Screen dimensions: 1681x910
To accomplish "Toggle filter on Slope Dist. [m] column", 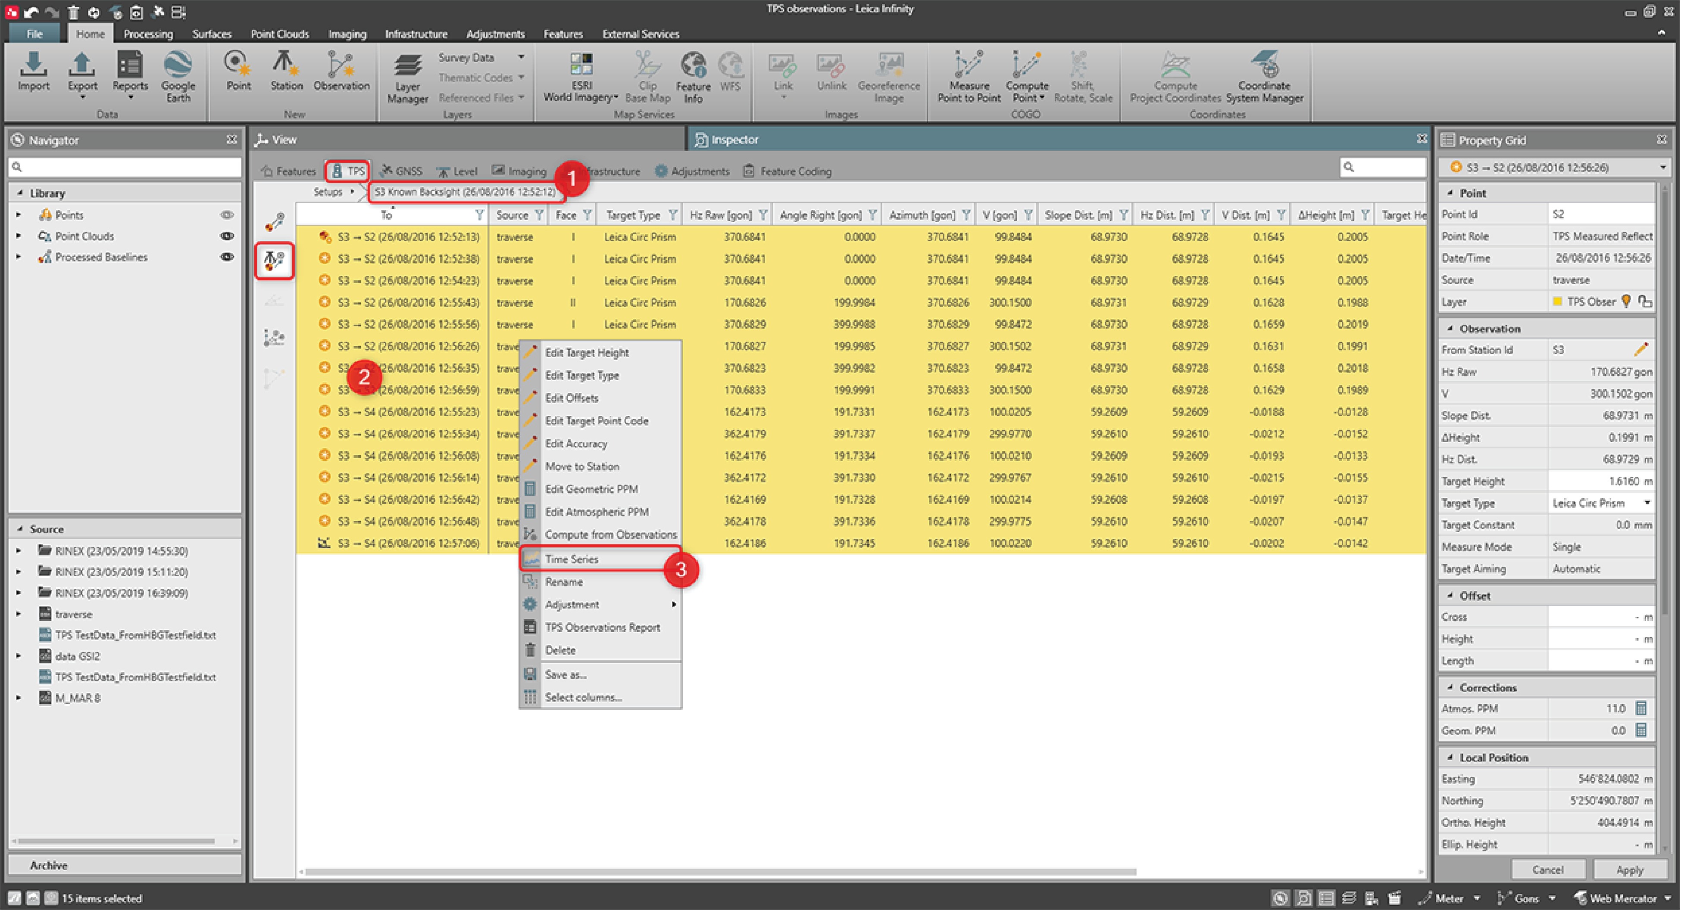I will 1125,214.
